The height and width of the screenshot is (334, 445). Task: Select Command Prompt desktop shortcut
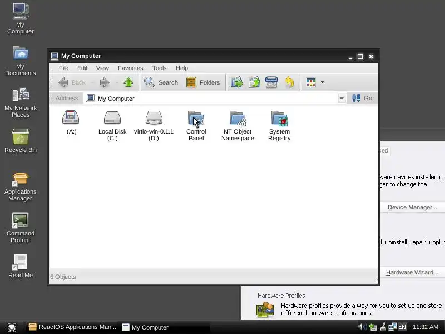(21, 228)
